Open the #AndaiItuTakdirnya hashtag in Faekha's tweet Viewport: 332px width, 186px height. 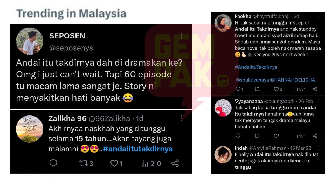(x=256, y=67)
